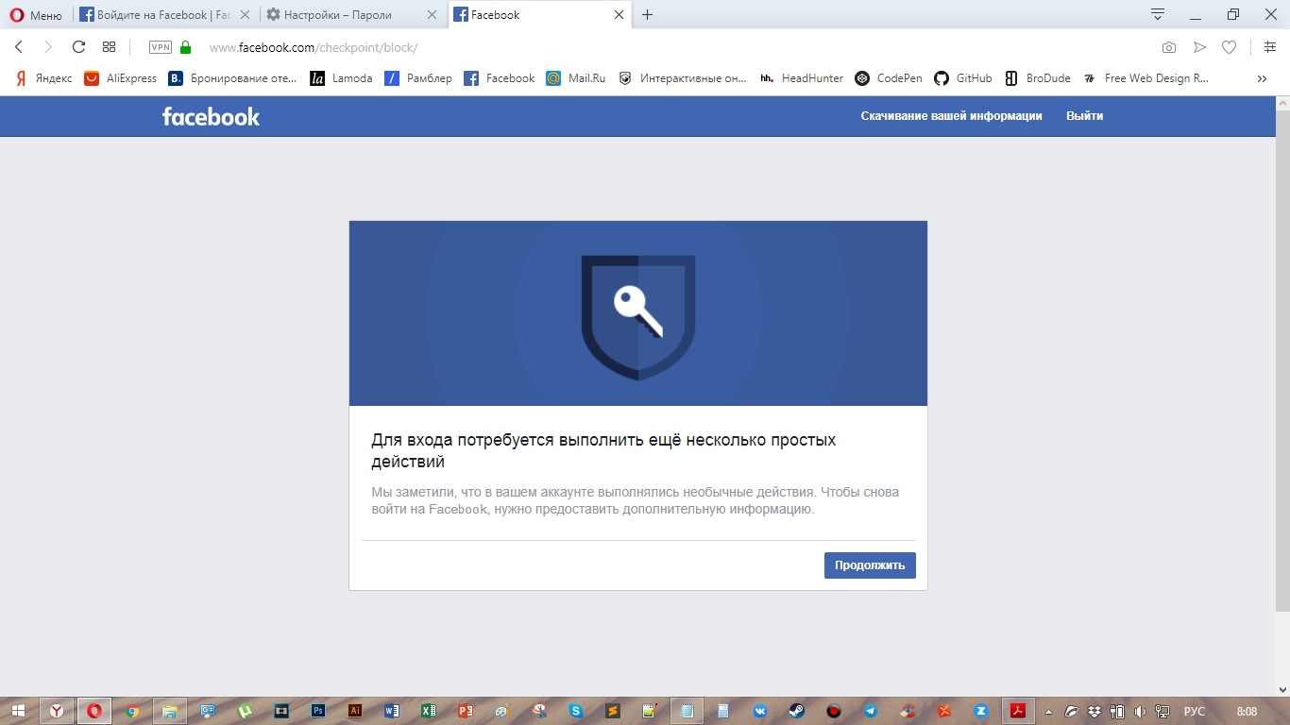Open VK from the taskbar
The height and width of the screenshot is (725, 1290).
tap(760, 711)
